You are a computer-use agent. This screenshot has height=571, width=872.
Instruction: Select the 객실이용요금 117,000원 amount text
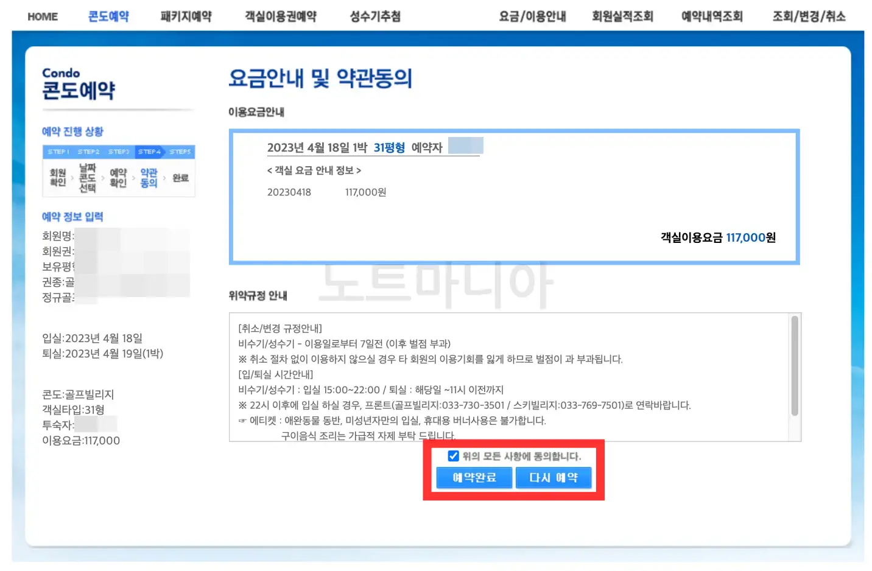[x=717, y=237]
